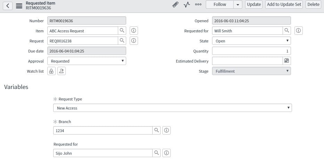
Task: Open attachments via the paperclip icon
Action: (x=175, y=5)
